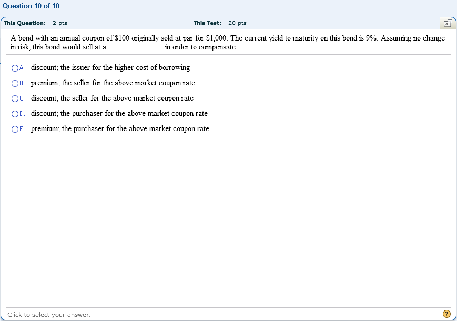The image size is (457, 321).
Task: Click the letter label 'E.' beside last option
Action: coord(22,129)
